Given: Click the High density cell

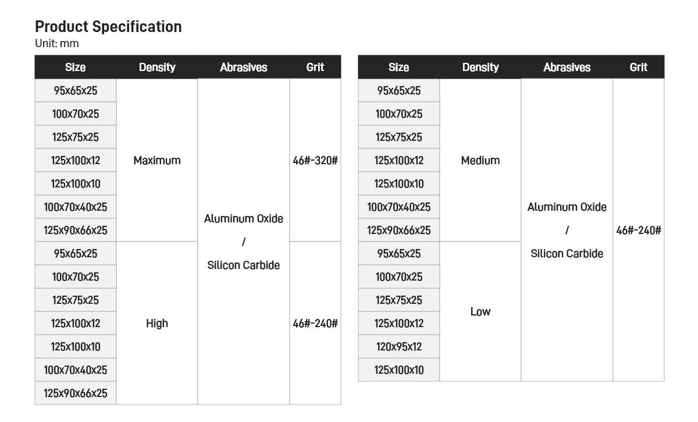Looking at the screenshot, I should (157, 323).
